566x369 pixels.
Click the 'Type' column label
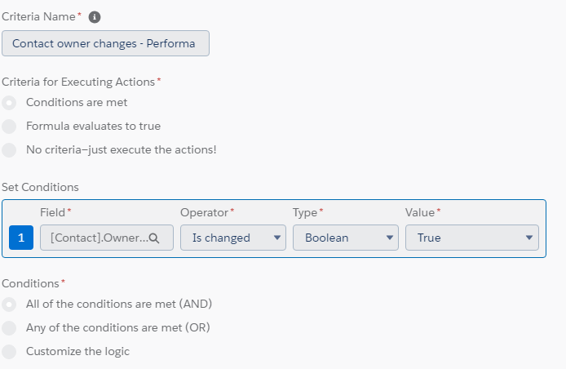click(304, 212)
